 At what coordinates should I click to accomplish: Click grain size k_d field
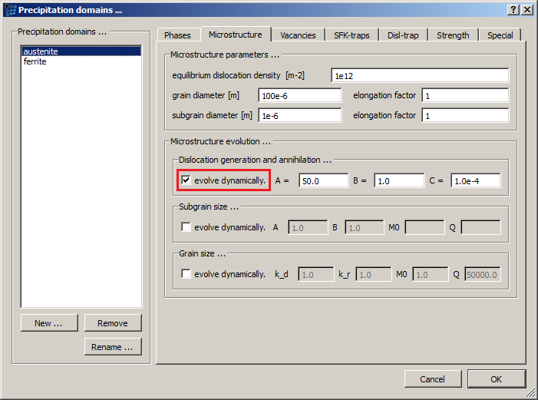pyautogui.click(x=316, y=274)
